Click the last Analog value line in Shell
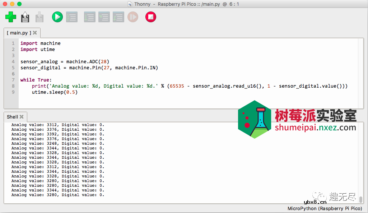The height and width of the screenshot is (213, 368). (x=57, y=195)
